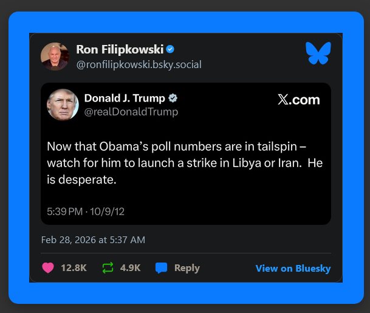Click the Donald J. Trump display name

[x=125, y=98]
